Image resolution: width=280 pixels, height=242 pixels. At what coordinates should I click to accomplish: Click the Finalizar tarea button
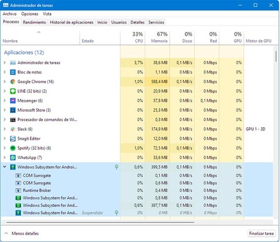(261, 233)
